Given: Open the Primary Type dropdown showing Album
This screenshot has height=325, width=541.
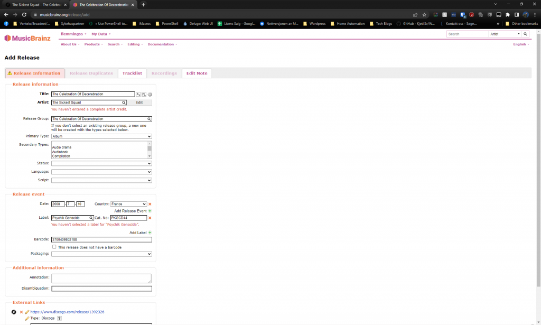Looking at the screenshot, I should click(101, 136).
